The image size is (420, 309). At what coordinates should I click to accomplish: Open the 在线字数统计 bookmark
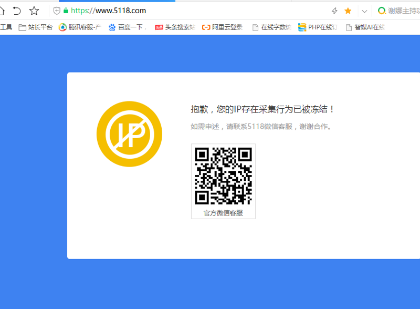(x=271, y=27)
